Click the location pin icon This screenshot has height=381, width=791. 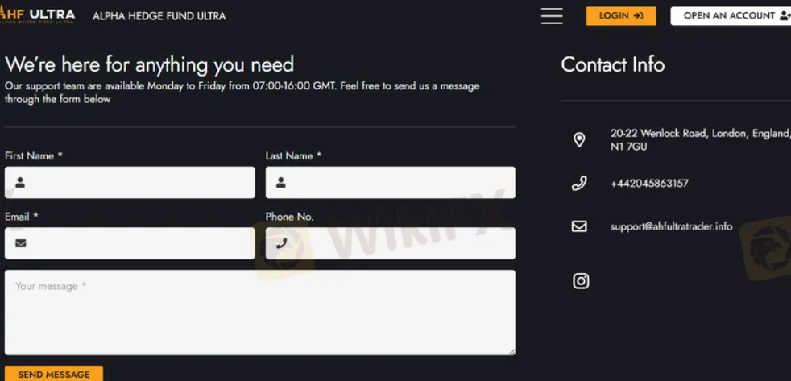[579, 140]
